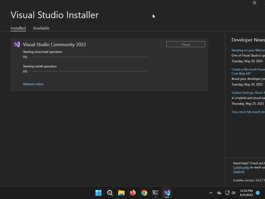
Task: Open the Terminal taskbar icon
Action: [155, 193]
